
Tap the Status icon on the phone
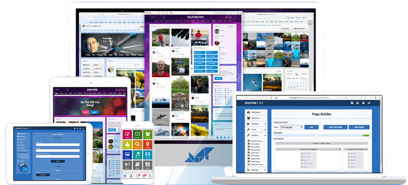(127, 135)
